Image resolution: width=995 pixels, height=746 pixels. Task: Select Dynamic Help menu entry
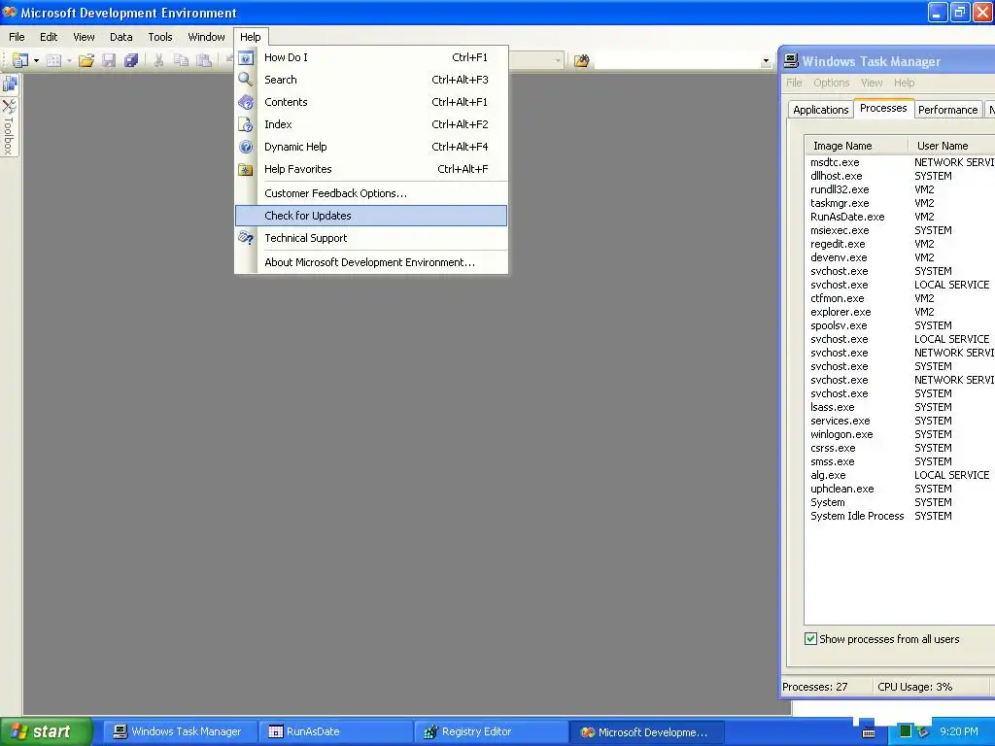[x=371, y=147]
